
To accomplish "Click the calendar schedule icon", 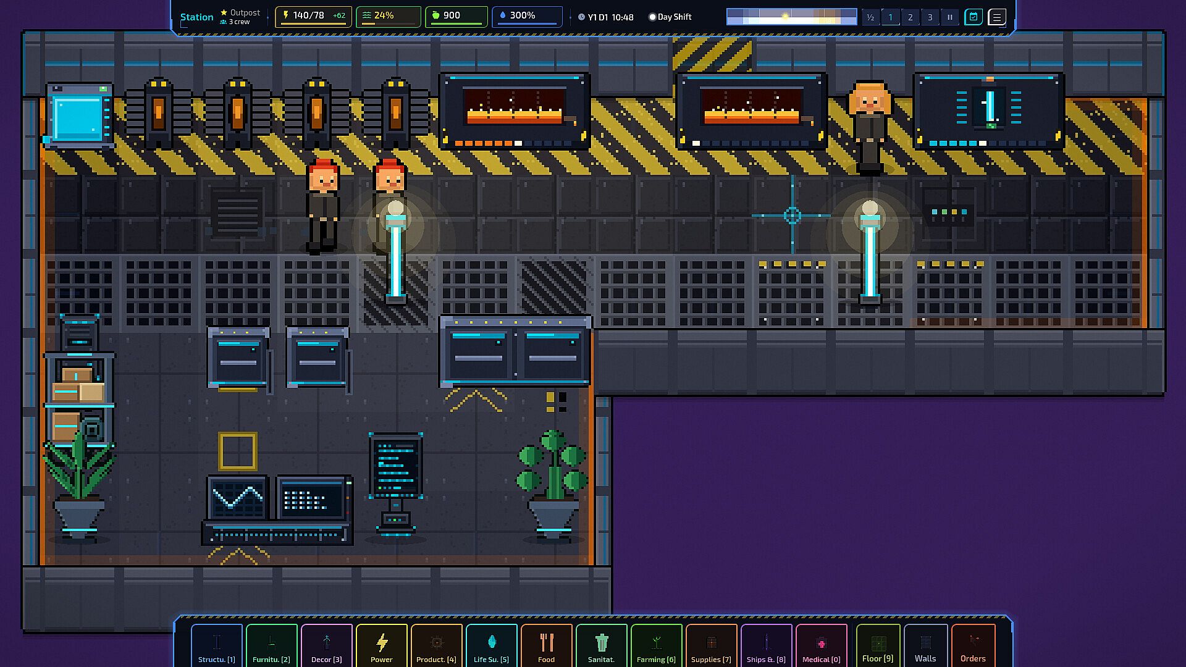I will (x=974, y=17).
